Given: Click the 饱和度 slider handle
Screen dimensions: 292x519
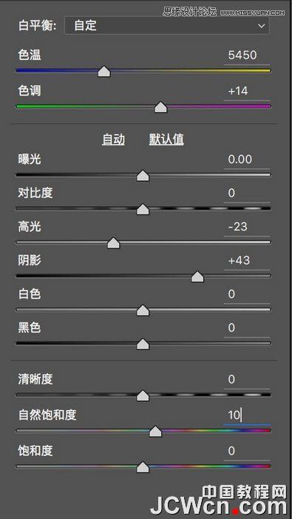Looking at the screenshot, I should (x=143, y=467).
